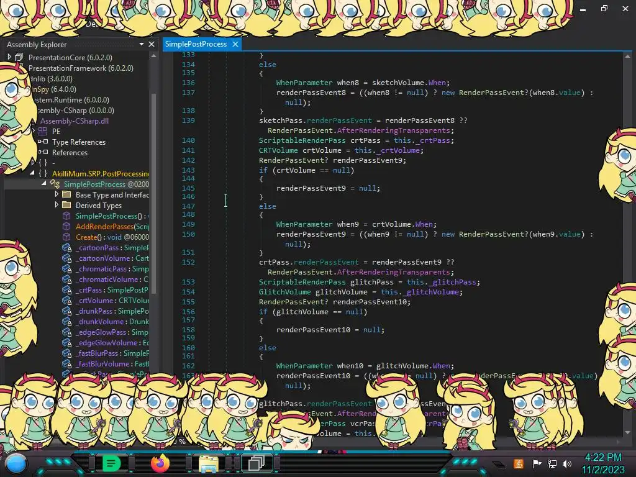Image resolution: width=636 pixels, height=477 pixels.
Task: Select PresentationFramework (6.0.2.0) in tree
Action: click(x=81, y=68)
